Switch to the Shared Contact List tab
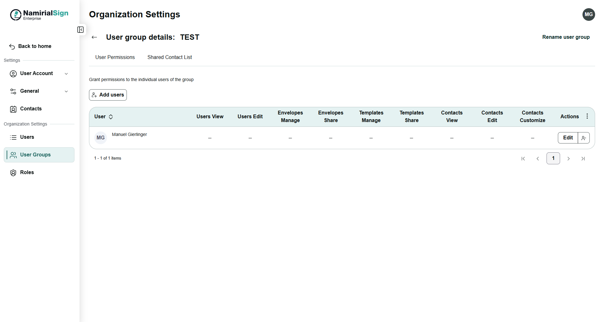 (169, 57)
